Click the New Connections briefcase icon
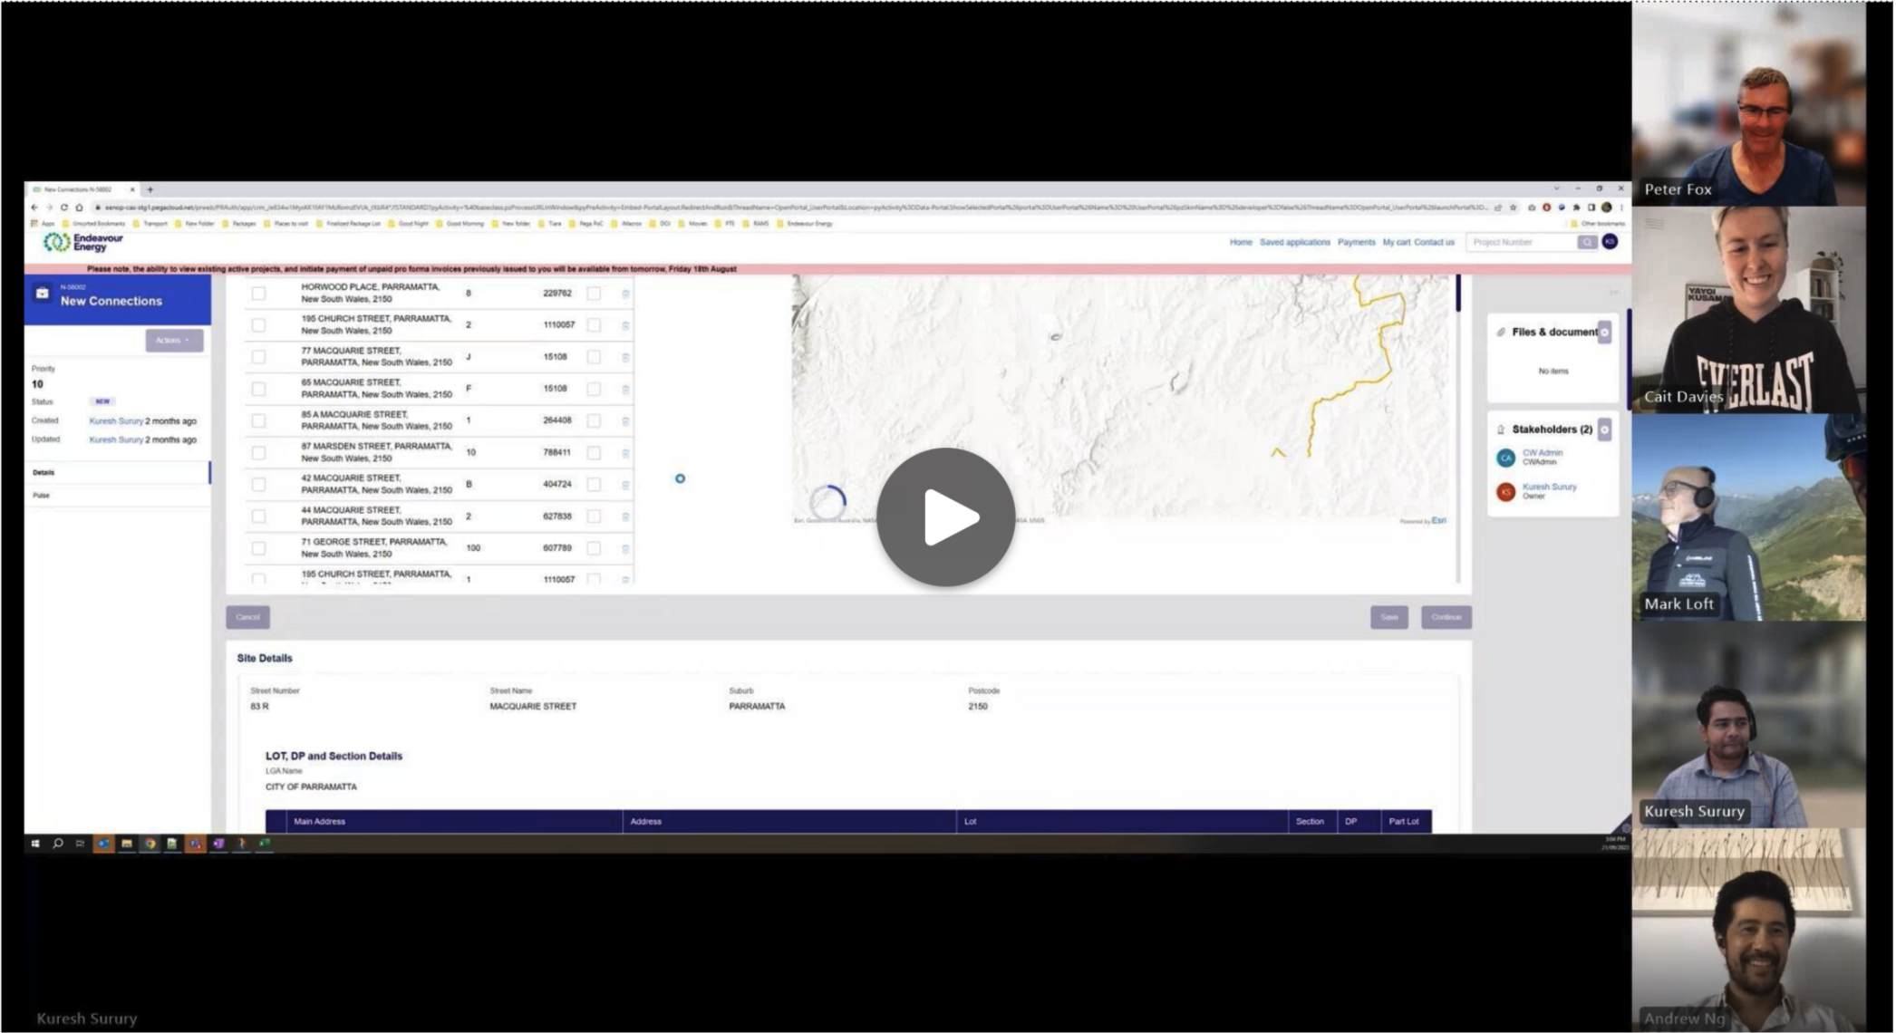The height and width of the screenshot is (1033, 1896). 42,294
